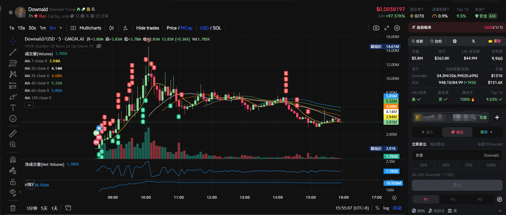
Task: Open the emoji sticker tool
Action: [13, 119]
